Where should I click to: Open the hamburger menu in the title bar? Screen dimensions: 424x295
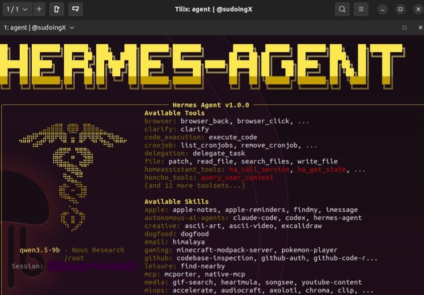point(361,9)
